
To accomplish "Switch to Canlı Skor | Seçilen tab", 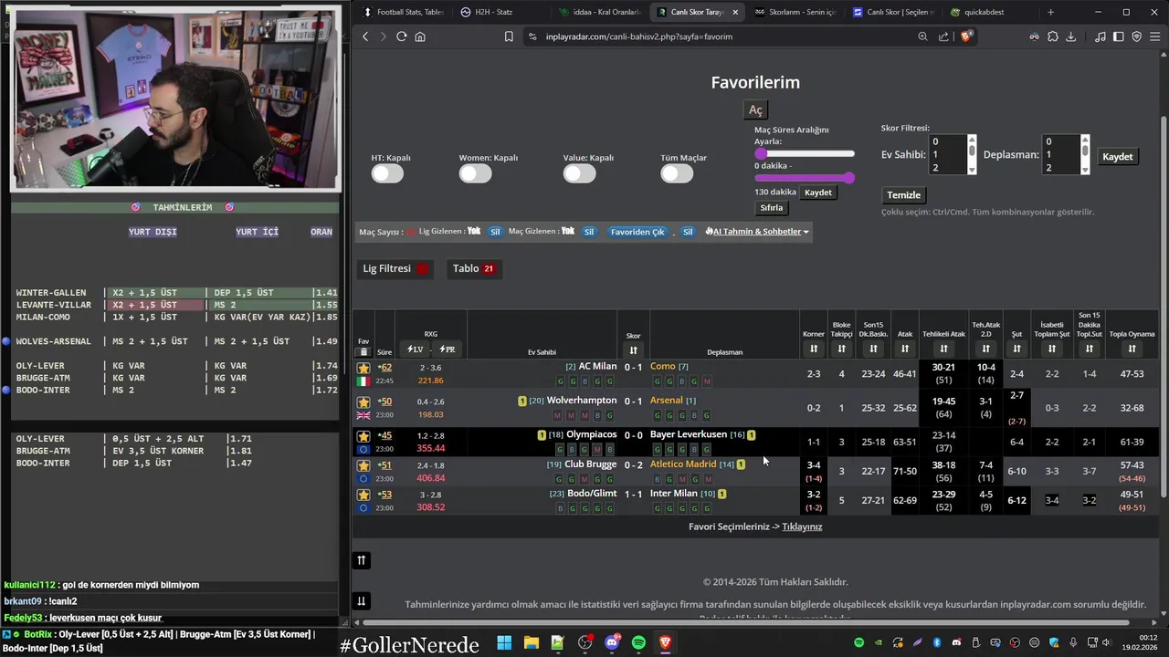I will click(x=892, y=12).
